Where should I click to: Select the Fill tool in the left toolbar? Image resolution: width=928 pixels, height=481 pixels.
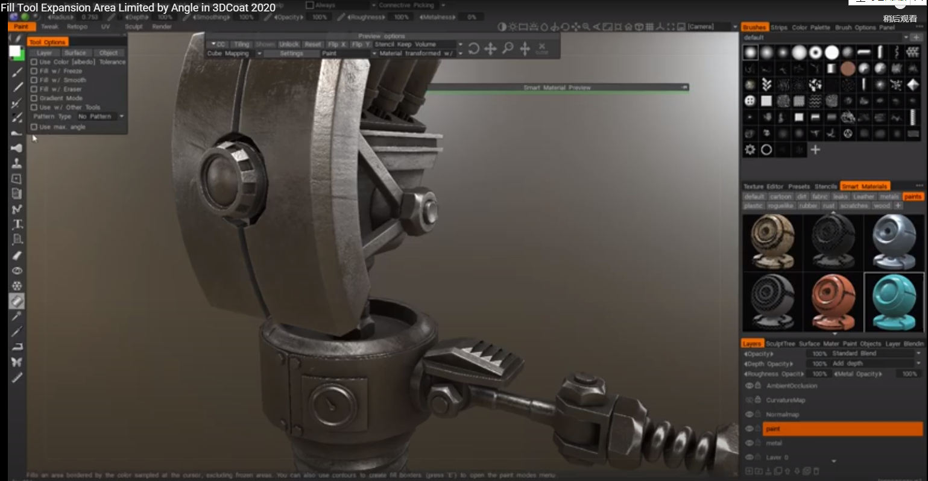17,300
